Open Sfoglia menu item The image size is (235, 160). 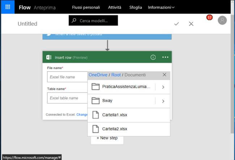pos(136,7)
